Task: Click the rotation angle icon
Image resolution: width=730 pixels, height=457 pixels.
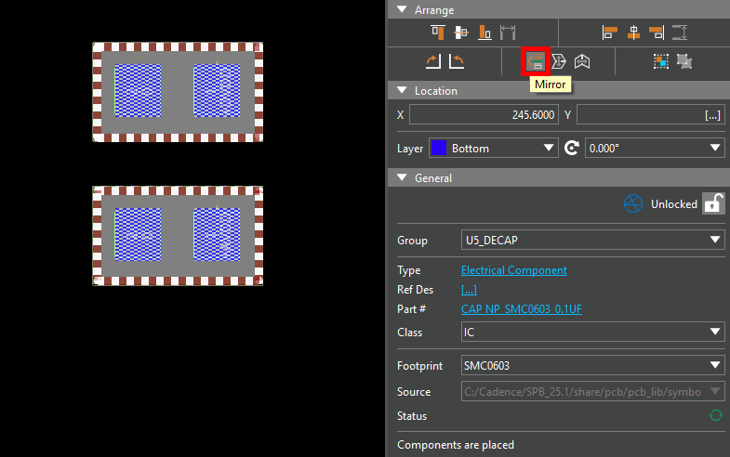Action: point(572,149)
